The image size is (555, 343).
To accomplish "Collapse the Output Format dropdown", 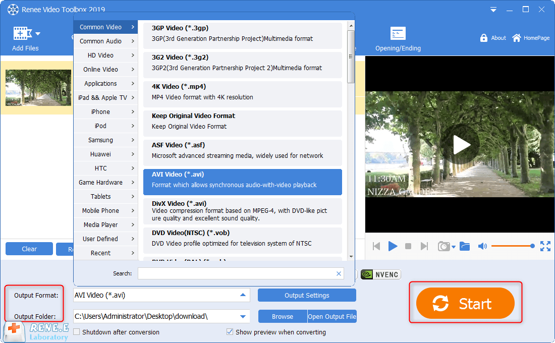I will click(243, 295).
